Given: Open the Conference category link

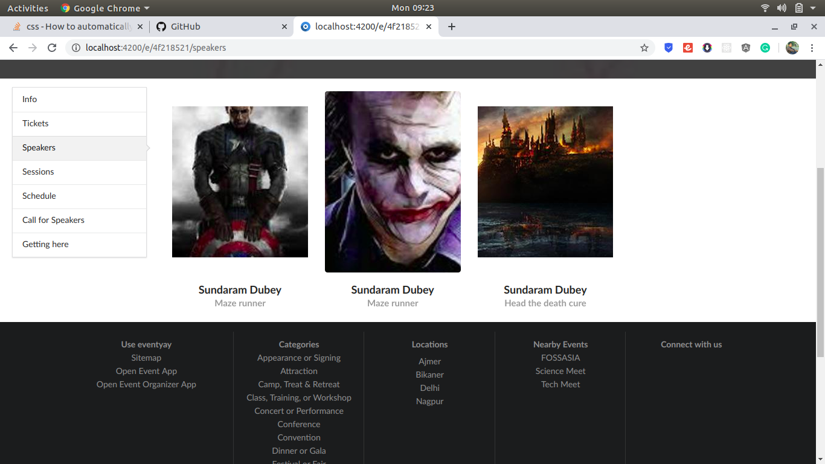Looking at the screenshot, I should [x=299, y=424].
